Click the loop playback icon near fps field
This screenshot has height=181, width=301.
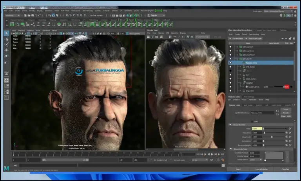[x=211, y=160]
